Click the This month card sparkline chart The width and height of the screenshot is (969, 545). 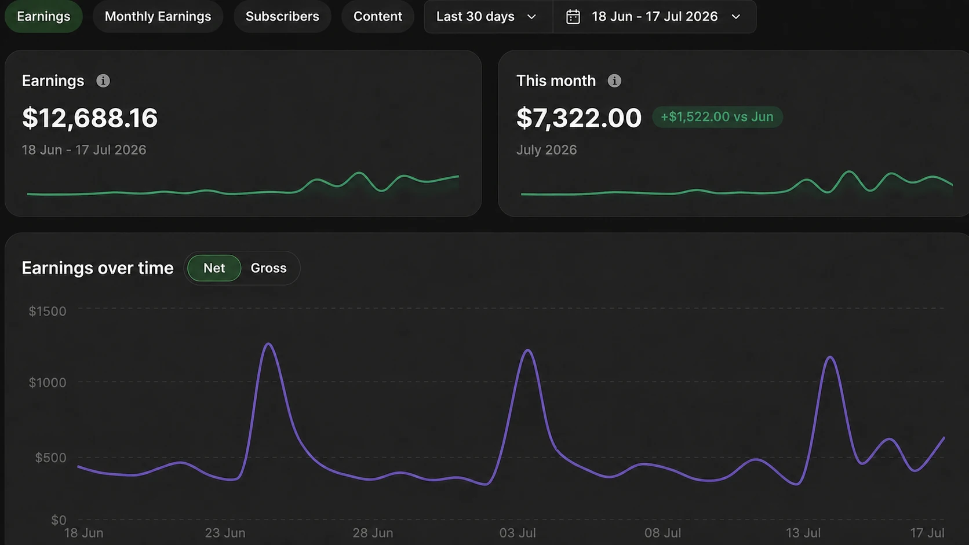[737, 183]
